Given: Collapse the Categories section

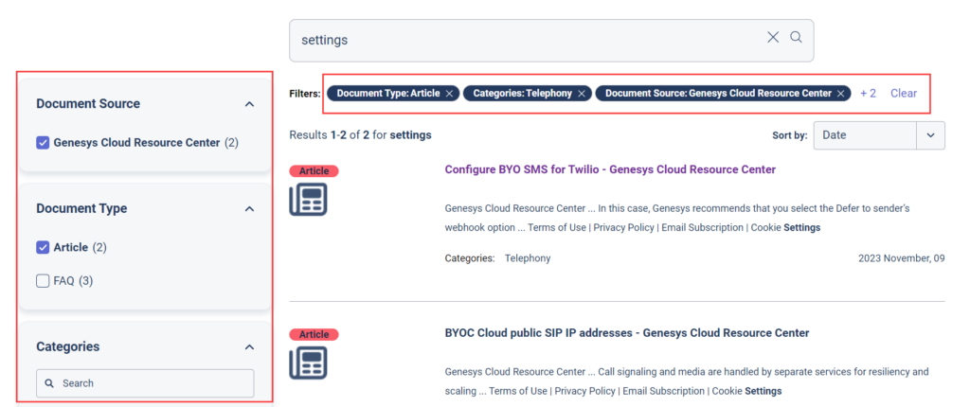Looking at the screenshot, I should tap(249, 347).
